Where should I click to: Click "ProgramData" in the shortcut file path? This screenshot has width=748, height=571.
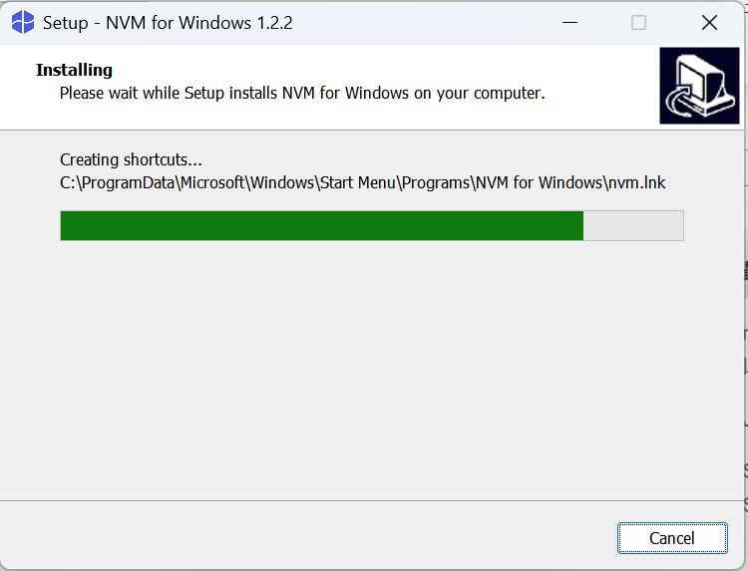pyautogui.click(x=120, y=182)
